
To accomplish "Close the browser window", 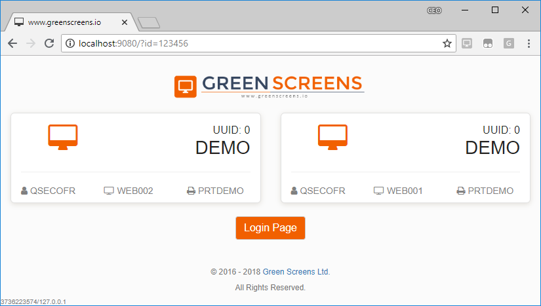I will [x=525, y=10].
